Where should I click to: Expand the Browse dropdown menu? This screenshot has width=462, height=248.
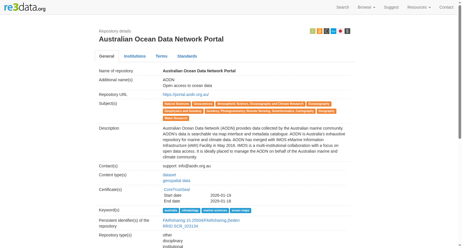tap(366, 7)
